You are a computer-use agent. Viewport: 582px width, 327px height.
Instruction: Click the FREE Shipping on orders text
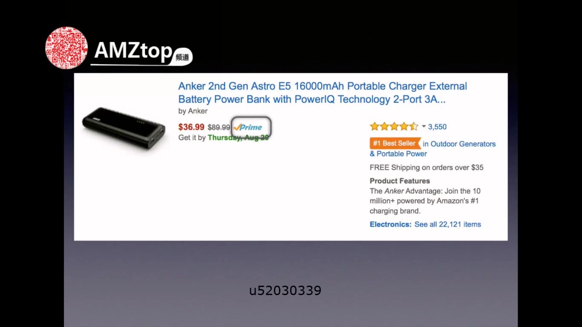pyautogui.click(x=426, y=167)
